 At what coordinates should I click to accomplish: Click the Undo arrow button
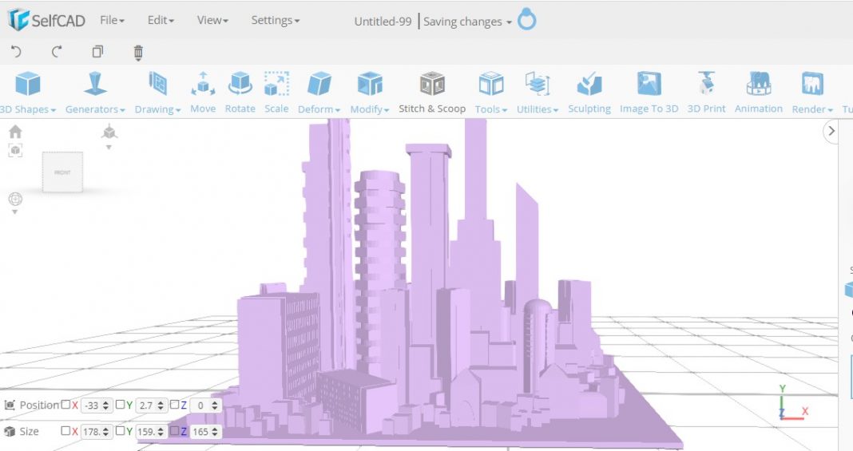point(16,52)
